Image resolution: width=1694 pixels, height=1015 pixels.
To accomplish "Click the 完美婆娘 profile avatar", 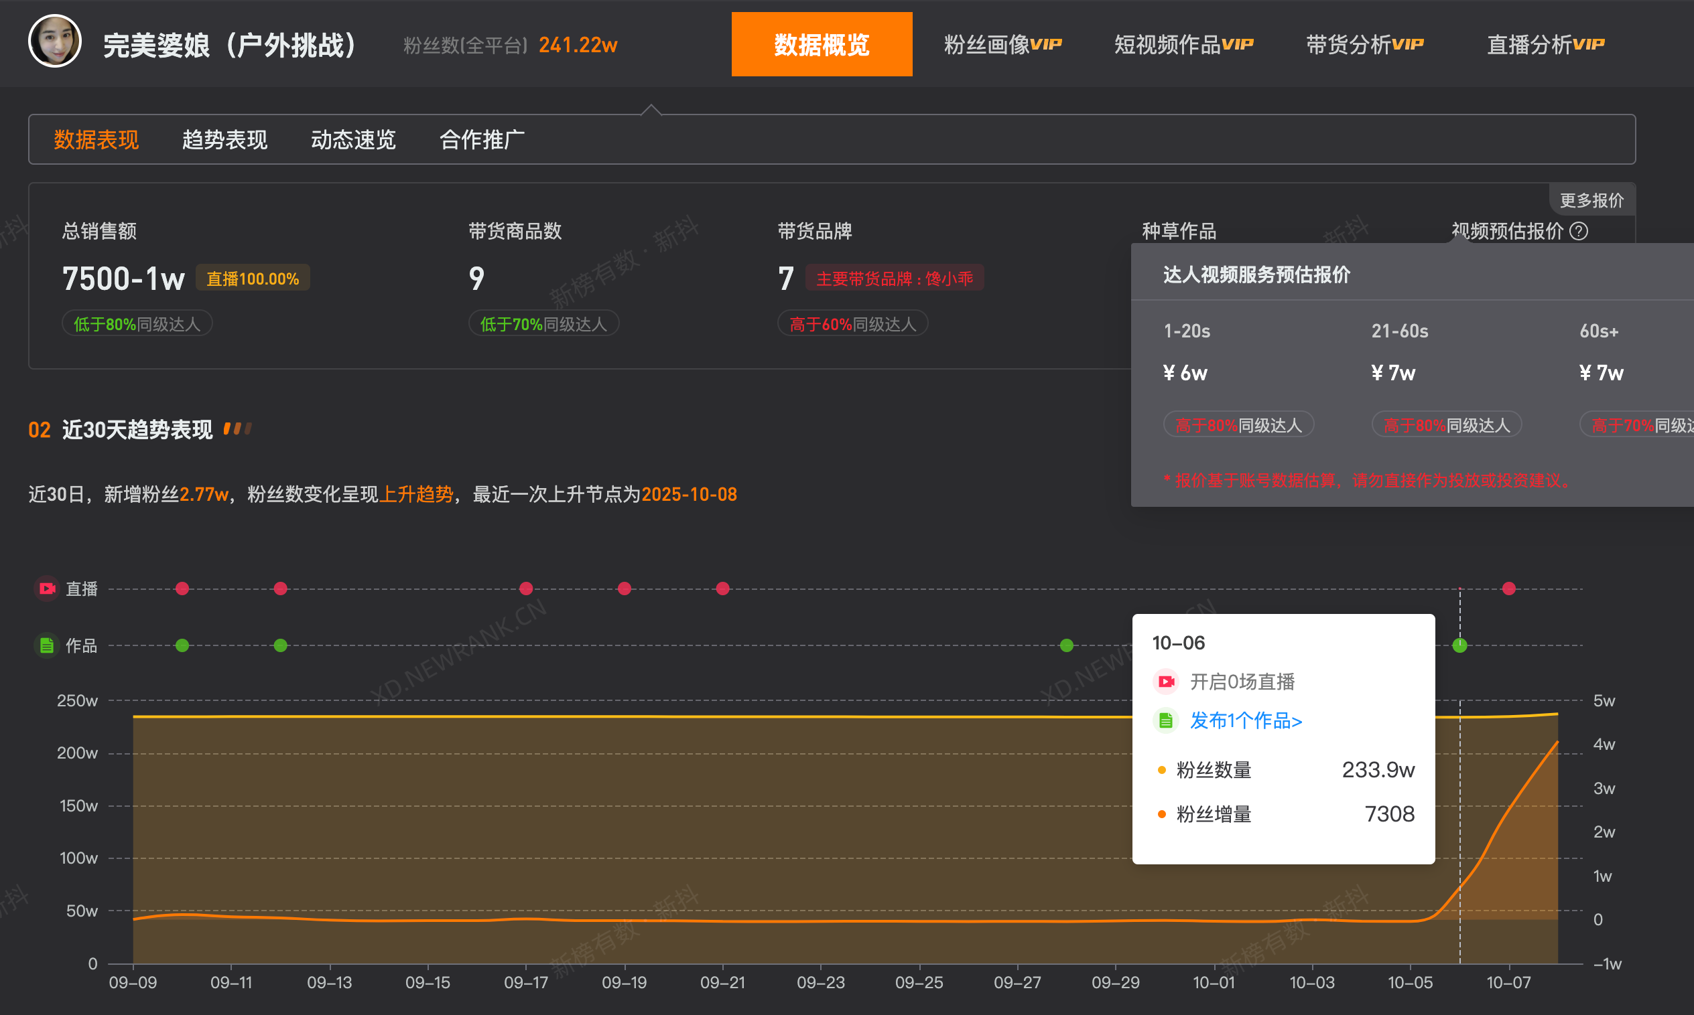I will click(55, 41).
